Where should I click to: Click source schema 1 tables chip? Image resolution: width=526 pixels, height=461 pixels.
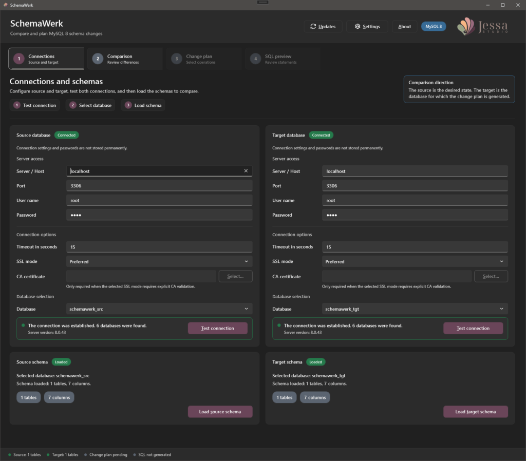tap(29, 397)
